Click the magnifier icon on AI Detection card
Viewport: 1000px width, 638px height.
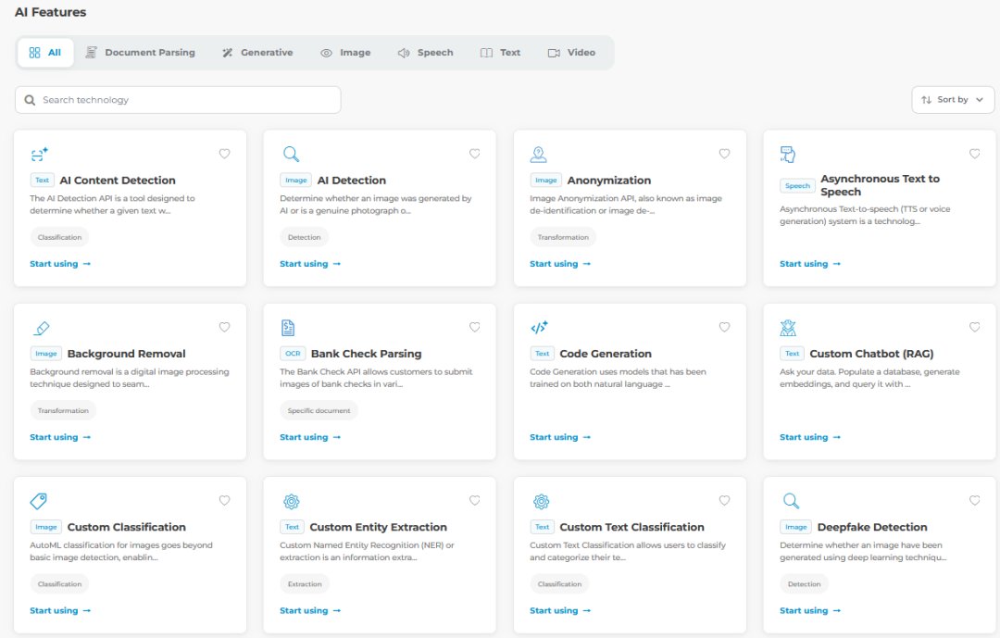[291, 154]
